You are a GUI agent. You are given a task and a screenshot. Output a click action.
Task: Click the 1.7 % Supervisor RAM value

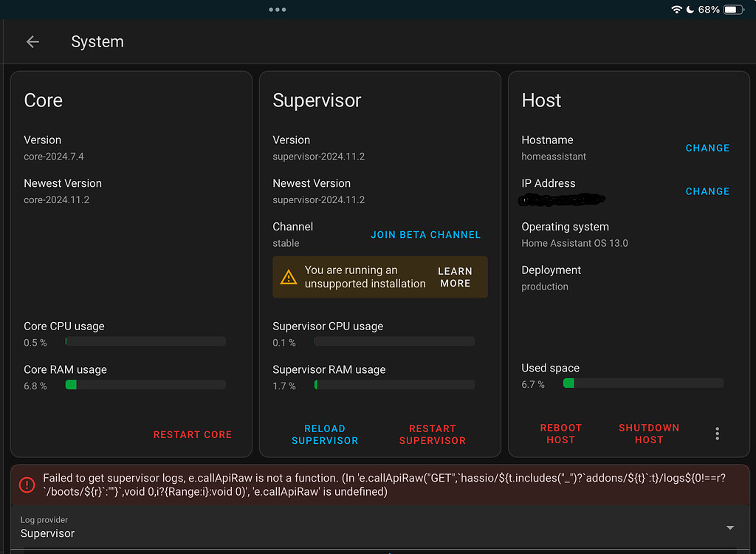coord(284,386)
